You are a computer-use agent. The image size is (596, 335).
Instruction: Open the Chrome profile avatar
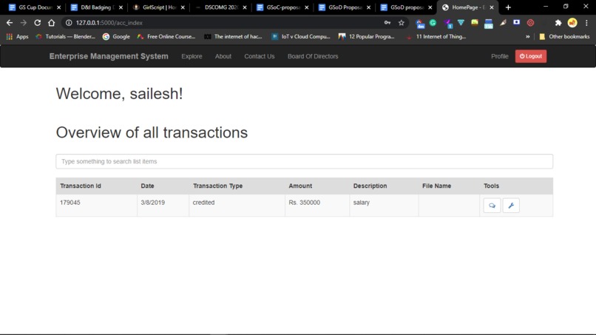click(x=572, y=23)
